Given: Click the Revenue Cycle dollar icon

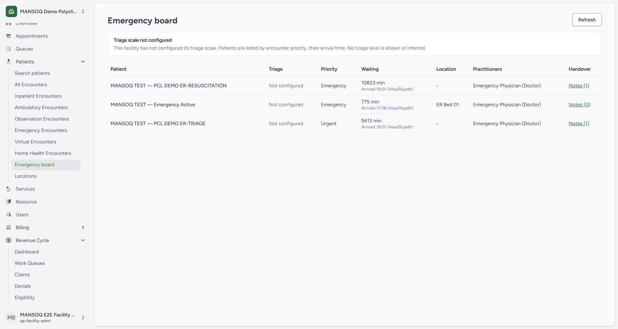Looking at the screenshot, I should coord(9,240).
